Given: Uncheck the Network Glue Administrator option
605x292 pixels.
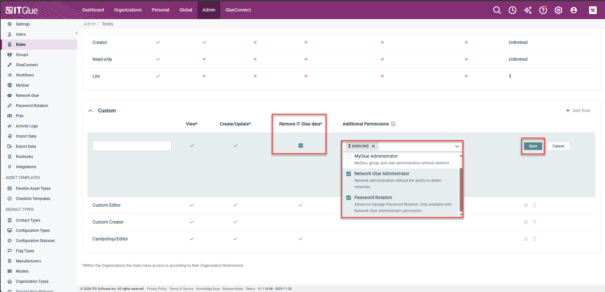Looking at the screenshot, I should (x=349, y=174).
